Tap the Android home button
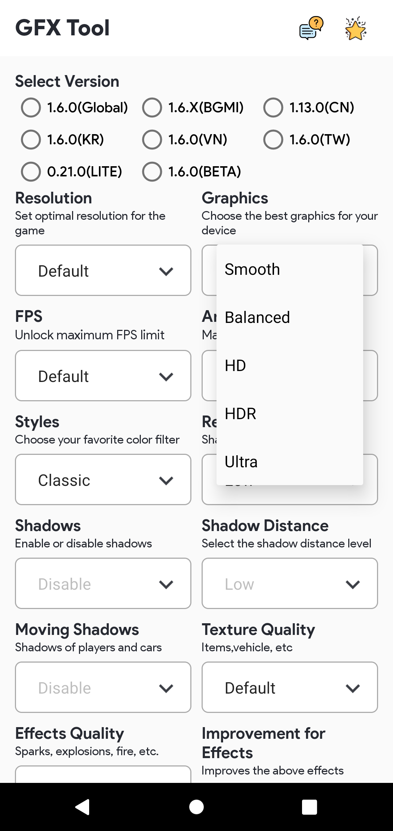This screenshot has height=831, width=393. pyautogui.click(x=196, y=807)
